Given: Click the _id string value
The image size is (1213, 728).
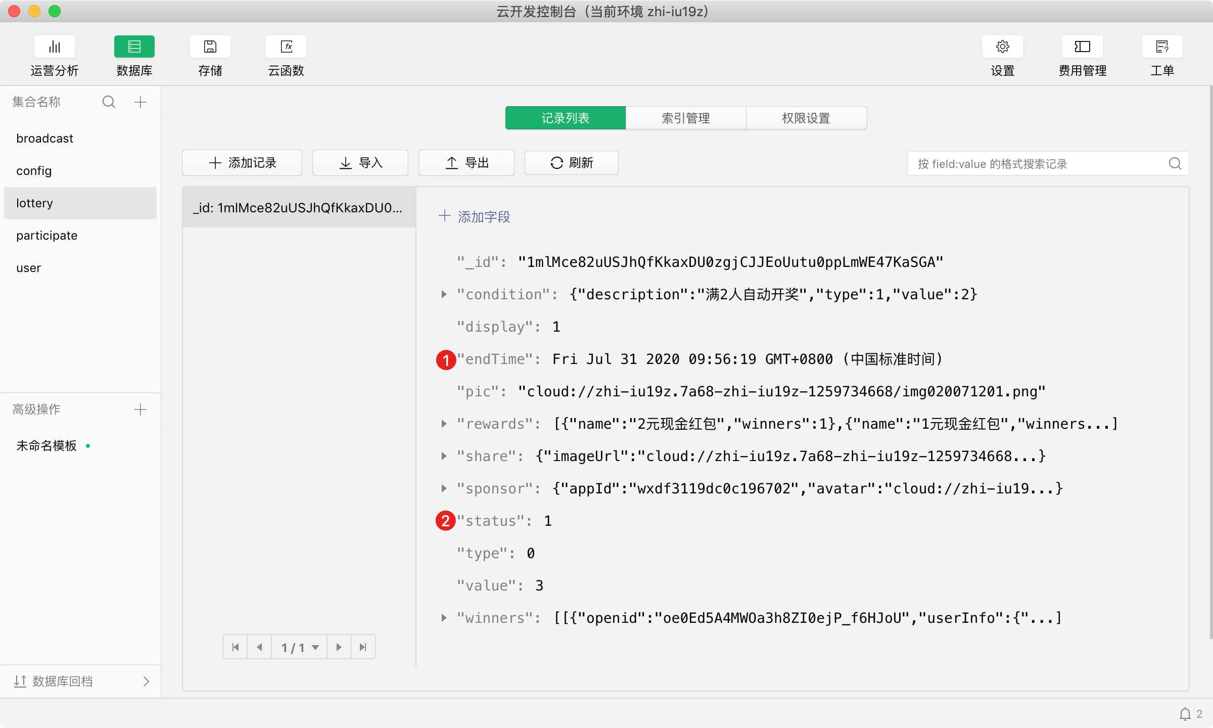Looking at the screenshot, I should [x=730, y=262].
